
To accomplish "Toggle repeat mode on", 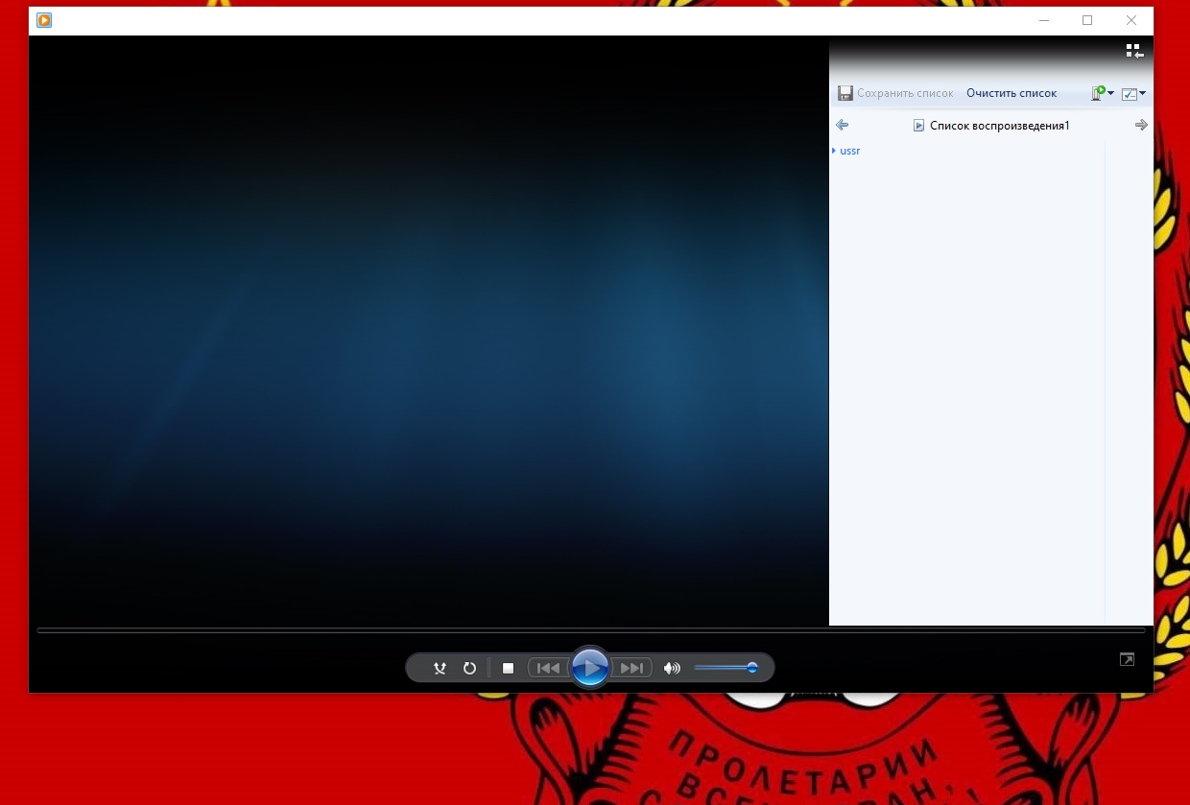I will click(469, 668).
